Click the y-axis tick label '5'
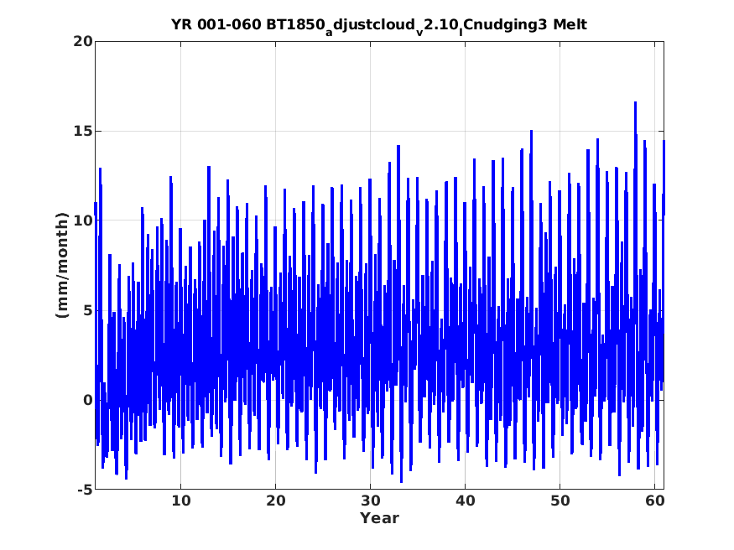 88,310
